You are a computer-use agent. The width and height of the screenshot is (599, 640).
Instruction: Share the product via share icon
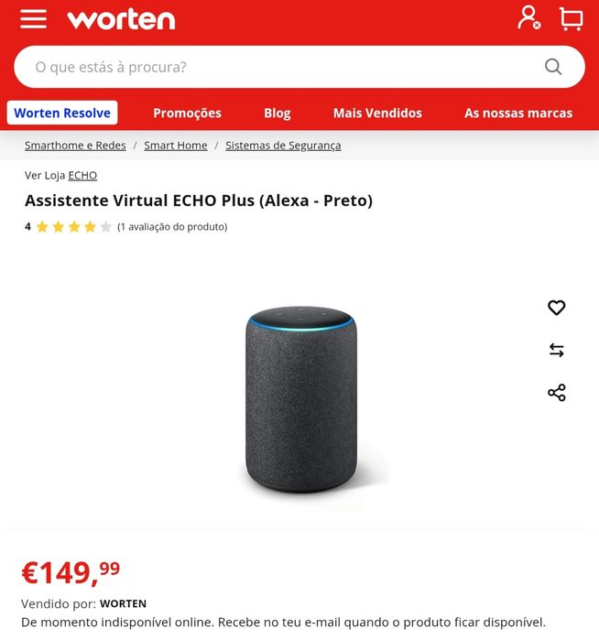[x=557, y=393]
